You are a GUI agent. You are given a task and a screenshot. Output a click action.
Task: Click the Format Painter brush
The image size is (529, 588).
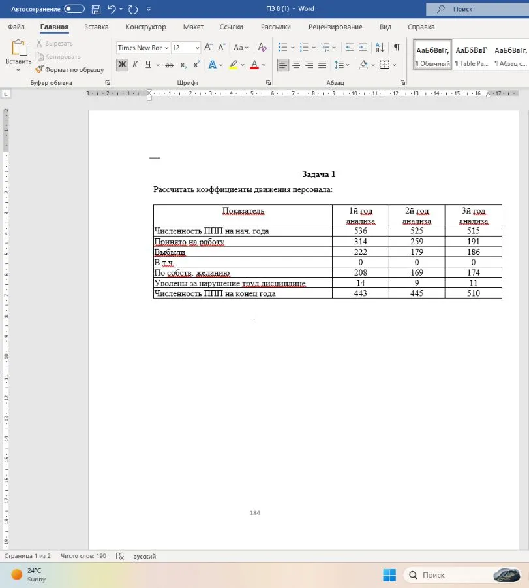[39, 69]
